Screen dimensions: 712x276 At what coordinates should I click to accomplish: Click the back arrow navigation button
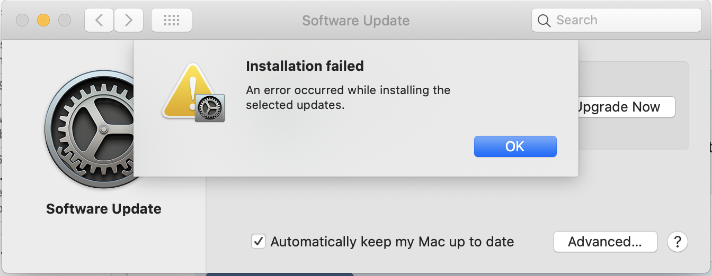99,21
